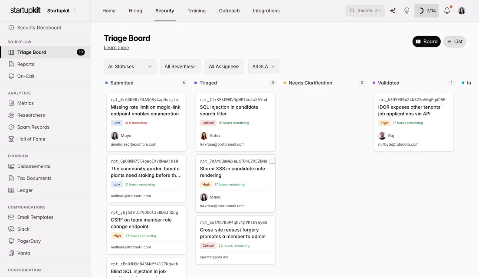Image resolution: width=479 pixels, height=277 pixels.
Task: Open the All Statuses dropdown
Action: click(x=130, y=66)
